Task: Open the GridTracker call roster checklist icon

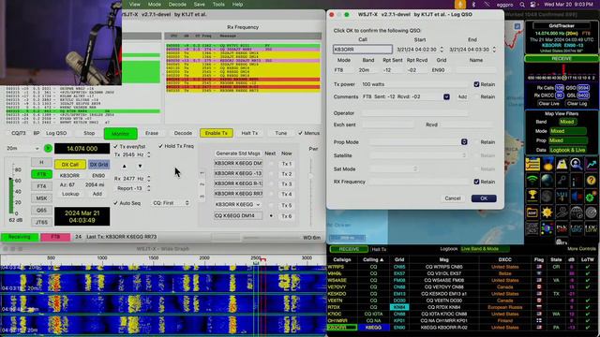Action: pyautogui.click(x=532, y=165)
